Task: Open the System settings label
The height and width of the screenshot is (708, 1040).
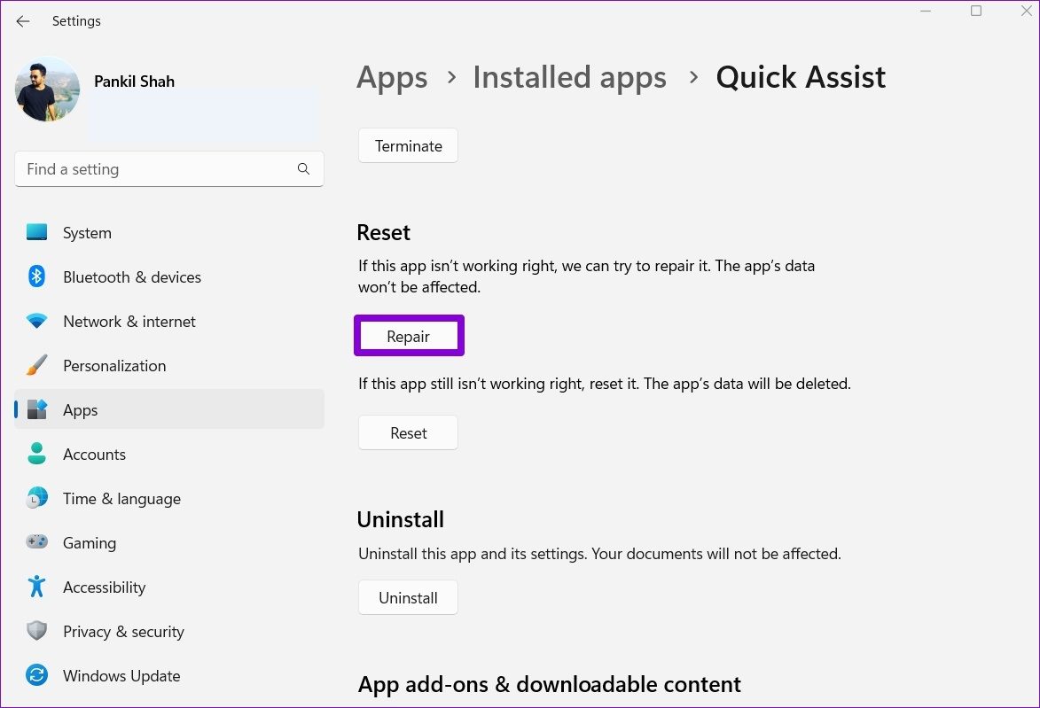Action: pos(87,233)
